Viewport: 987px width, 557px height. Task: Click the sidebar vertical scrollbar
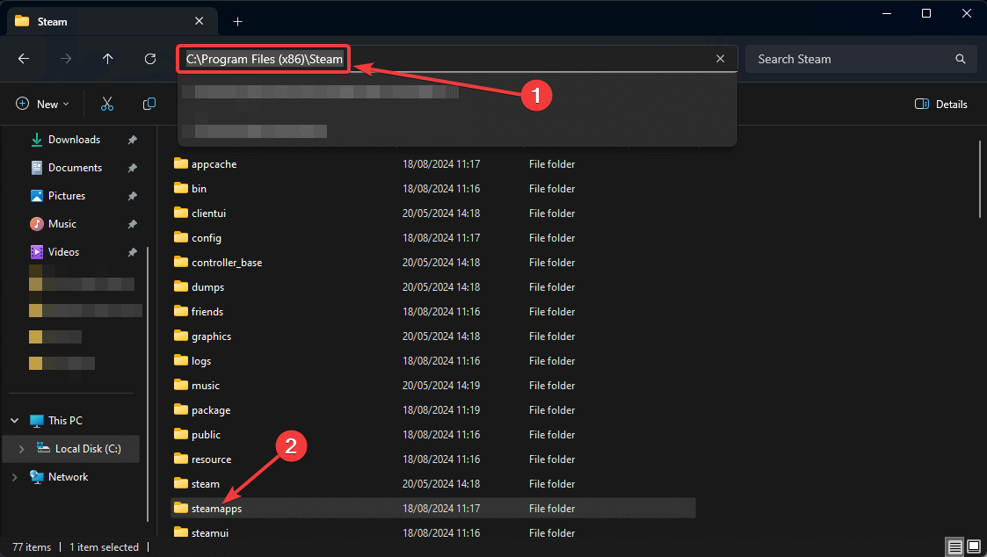click(x=148, y=384)
